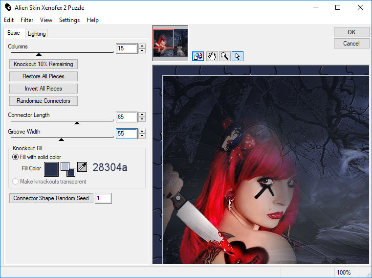This screenshot has height=278, width=372.
Task: Select the Zoom magnifier tool
Action: (225, 56)
